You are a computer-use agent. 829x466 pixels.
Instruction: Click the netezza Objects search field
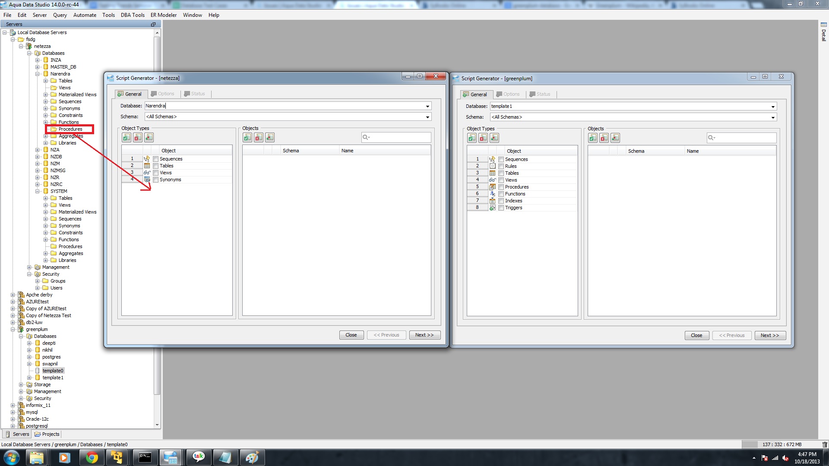click(x=399, y=137)
